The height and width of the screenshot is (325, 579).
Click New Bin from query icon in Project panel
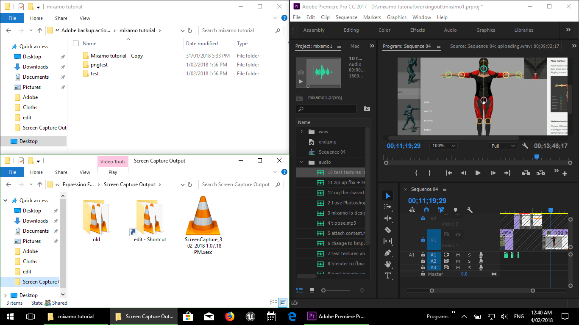tap(367, 109)
